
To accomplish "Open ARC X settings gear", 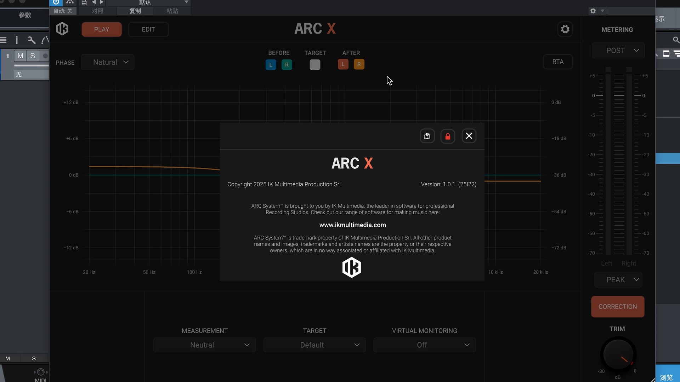I will click(x=565, y=29).
